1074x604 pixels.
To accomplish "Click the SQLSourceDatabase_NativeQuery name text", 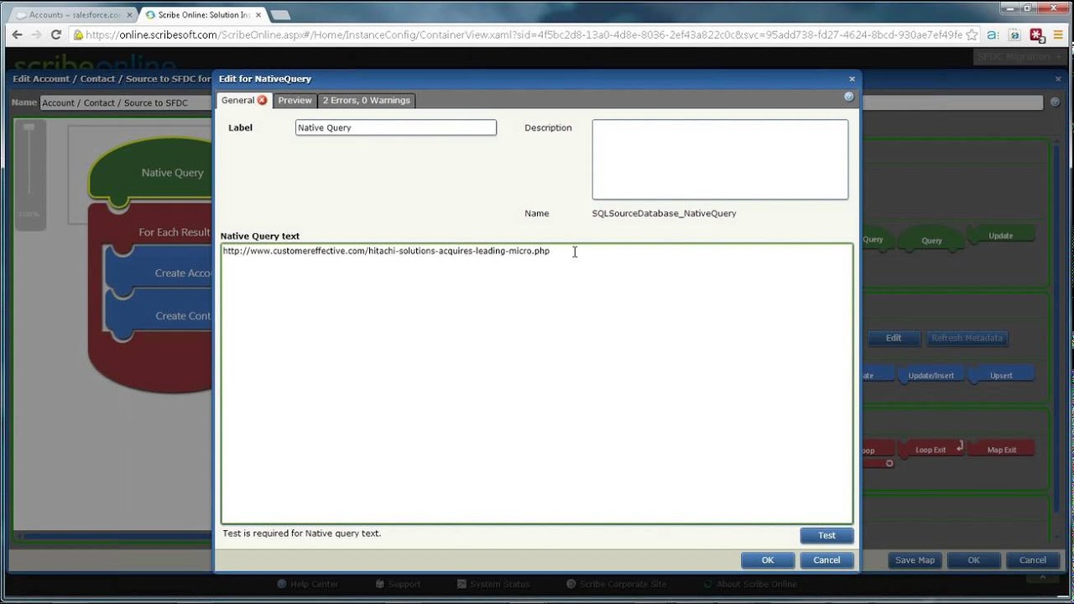I will click(x=664, y=213).
